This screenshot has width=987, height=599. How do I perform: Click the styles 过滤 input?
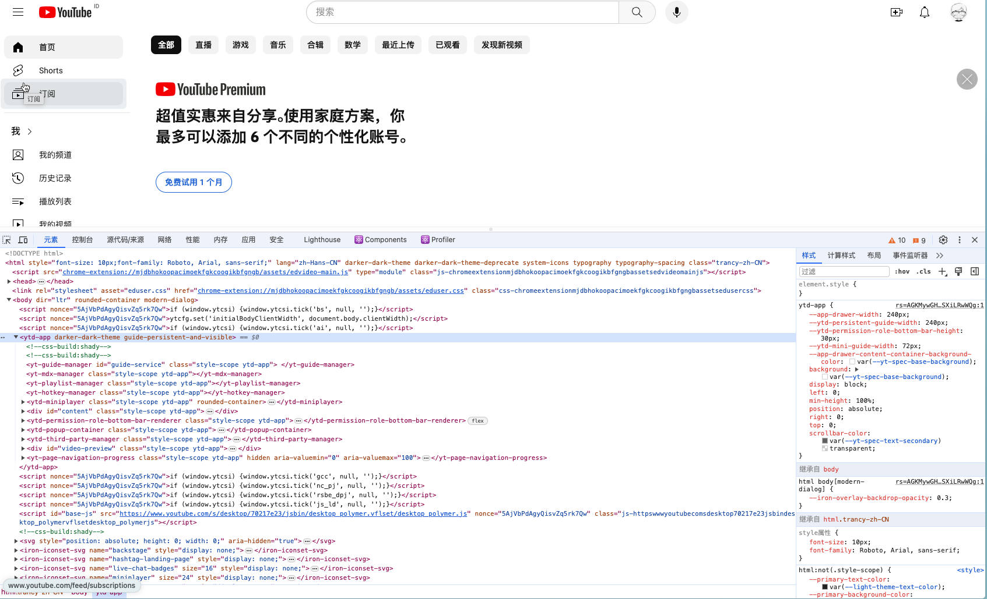[x=844, y=271]
